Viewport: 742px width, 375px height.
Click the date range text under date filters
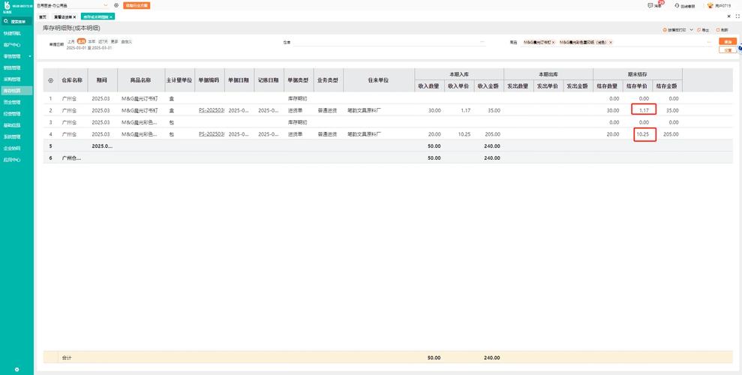click(x=89, y=48)
